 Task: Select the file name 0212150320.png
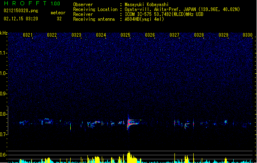[x=21, y=11]
